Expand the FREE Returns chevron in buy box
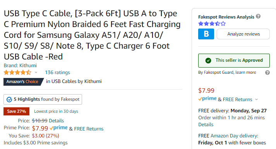Screen dimensions: 276x149 (x=257, y=100)
